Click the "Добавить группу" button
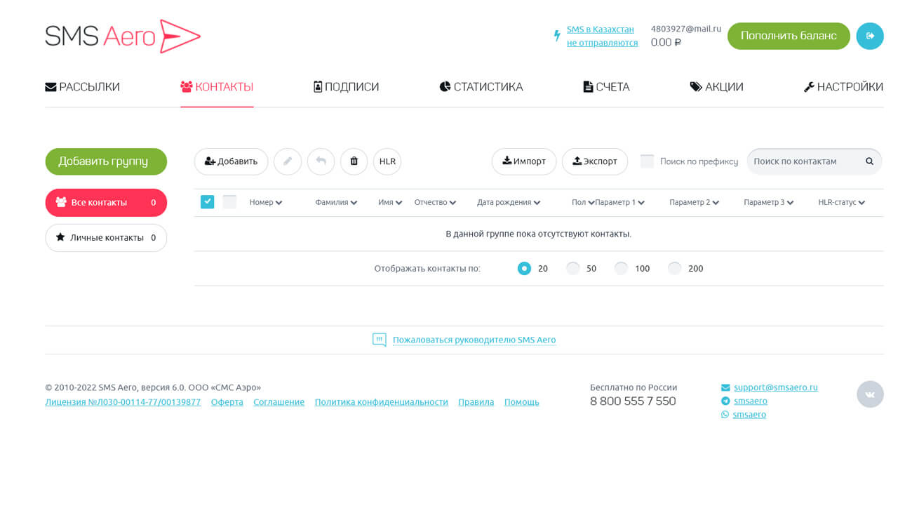The width and height of the screenshot is (912, 513). pos(106,161)
